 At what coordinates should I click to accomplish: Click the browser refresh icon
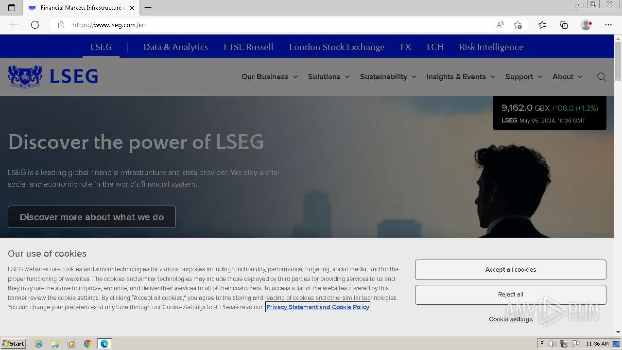(x=35, y=25)
